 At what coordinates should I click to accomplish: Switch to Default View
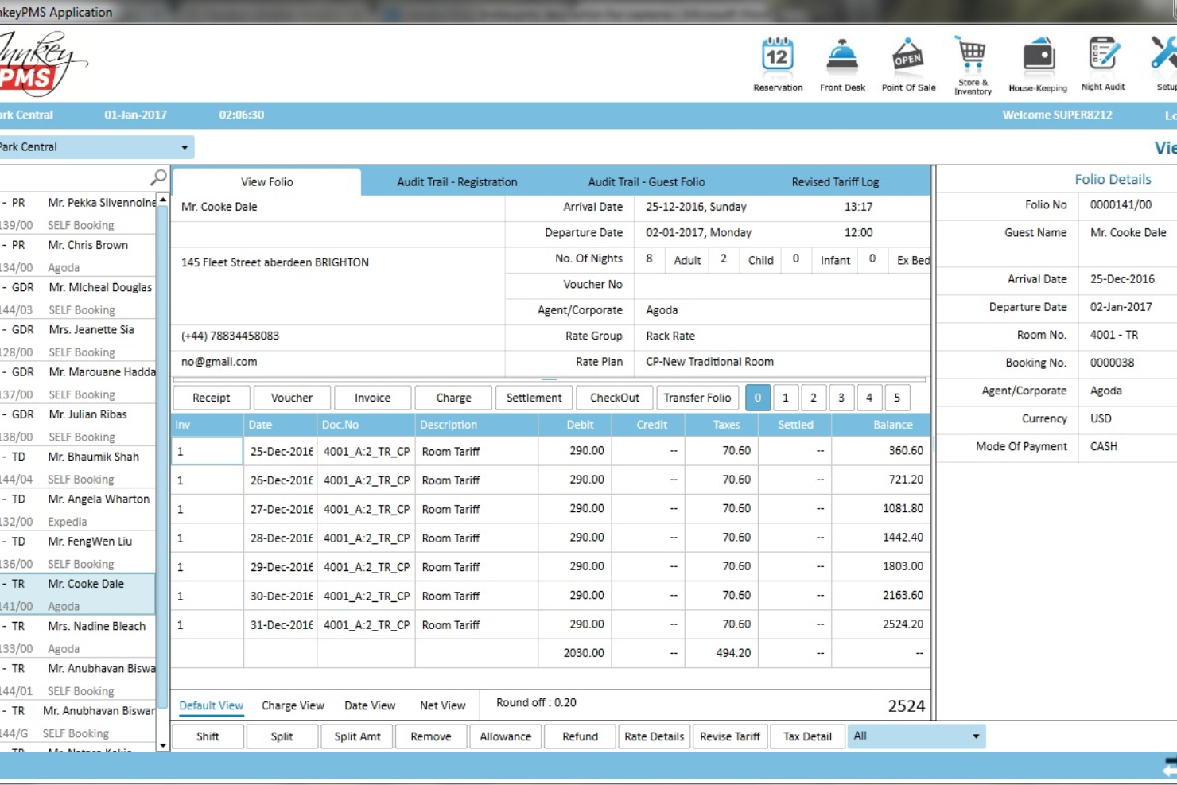[211, 705]
